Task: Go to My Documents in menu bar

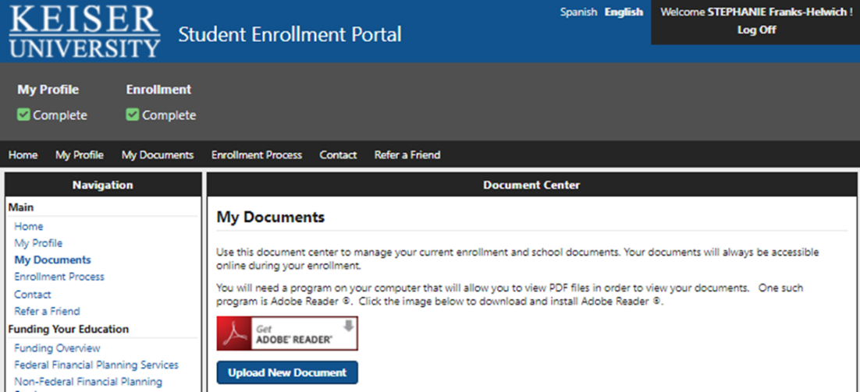Action: tap(158, 155)
